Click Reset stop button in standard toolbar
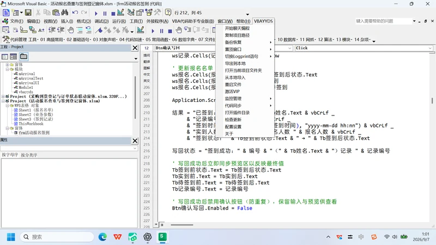The image size is (436, 245). 113,13
